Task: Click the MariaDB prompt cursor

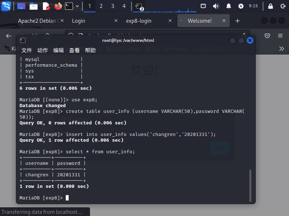Action: tap(67, 198)
